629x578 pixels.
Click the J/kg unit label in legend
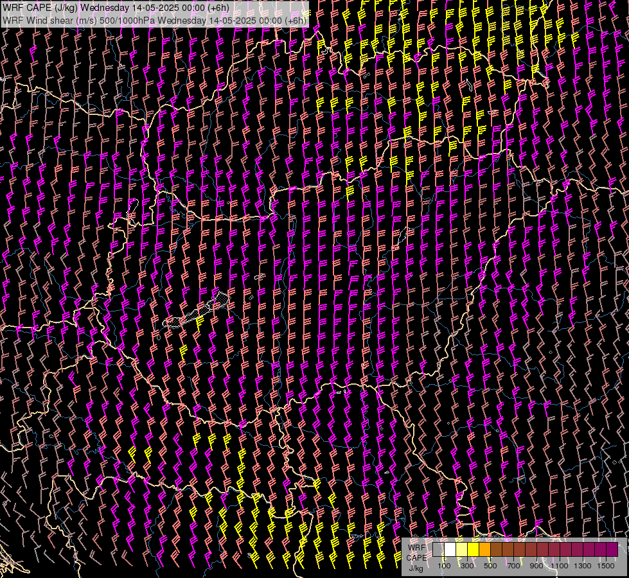[x=416, y=568]
